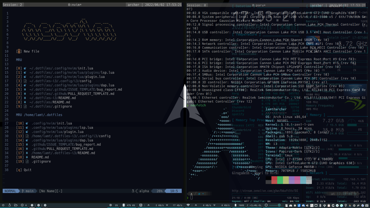Switch to workspace 3 in the bar
This screenshot has height=208, width=370.
[45, 205]
